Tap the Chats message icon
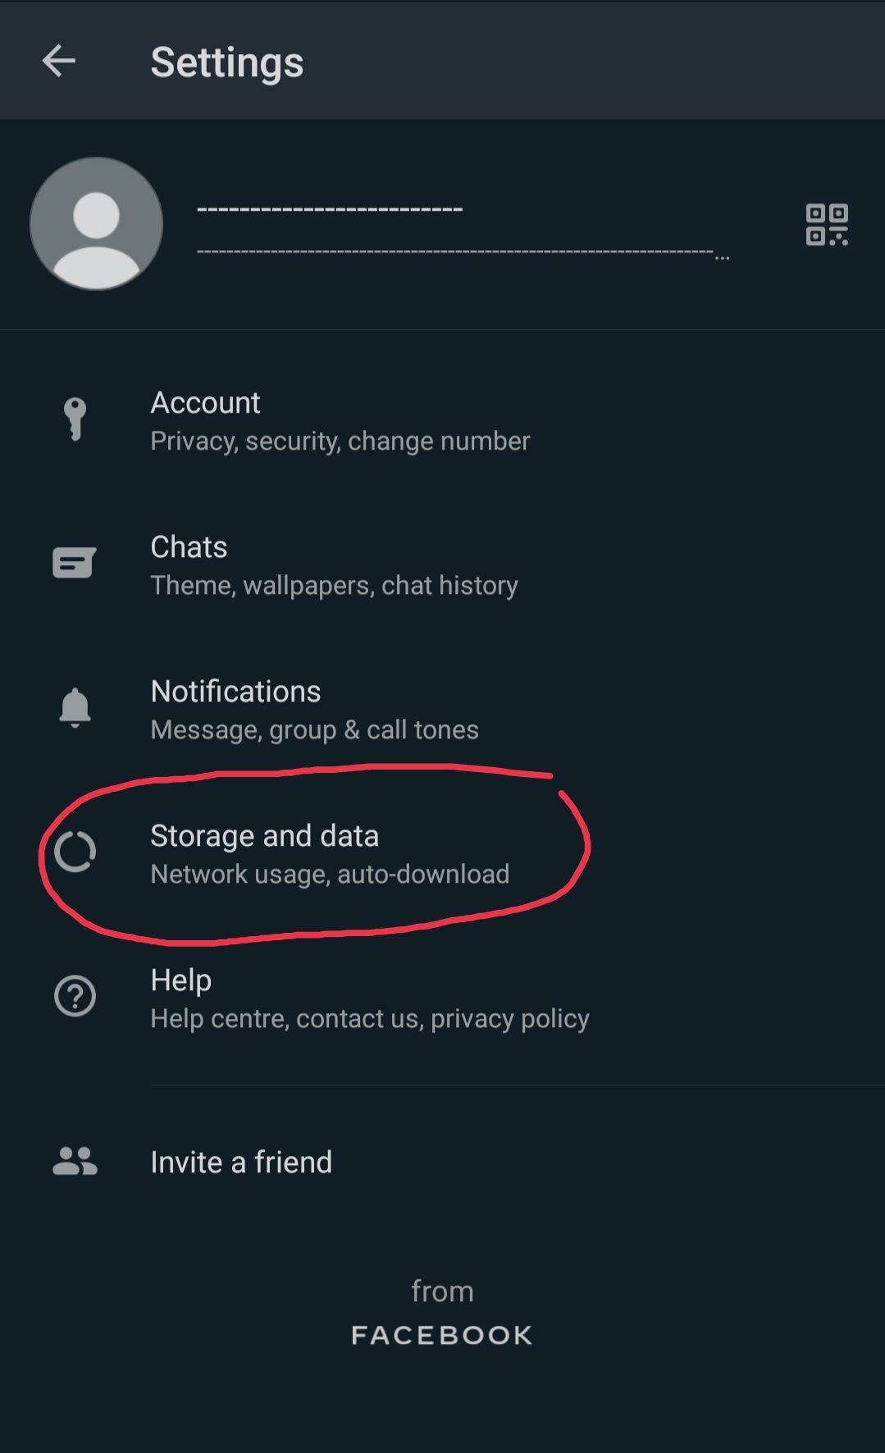885x1453 pixels. [75, 564]
